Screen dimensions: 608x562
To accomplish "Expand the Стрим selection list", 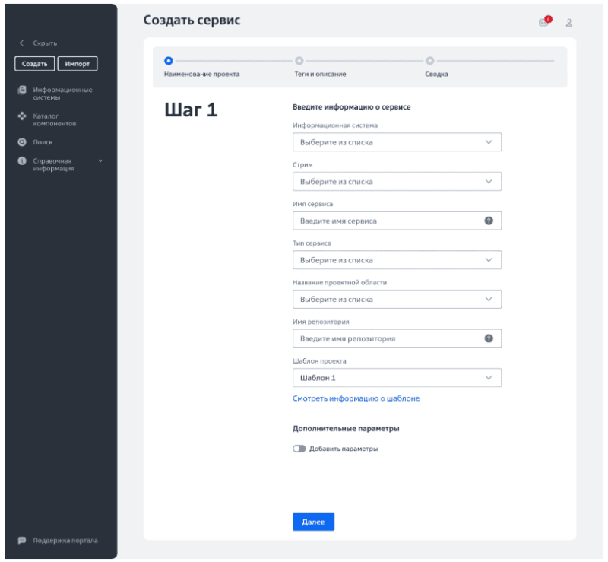I will (397, 181).
